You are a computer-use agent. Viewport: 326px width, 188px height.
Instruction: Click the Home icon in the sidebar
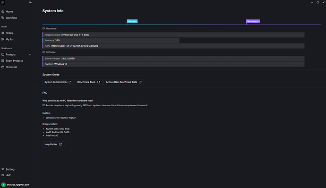coord(3,11)
